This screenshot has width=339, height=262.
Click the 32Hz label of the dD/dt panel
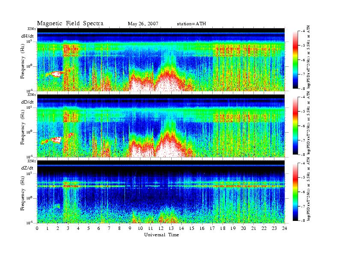click(31, 95)
